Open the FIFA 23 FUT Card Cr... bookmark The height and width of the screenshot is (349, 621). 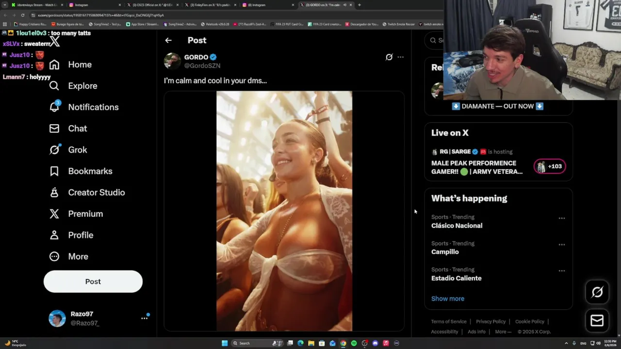287,24
